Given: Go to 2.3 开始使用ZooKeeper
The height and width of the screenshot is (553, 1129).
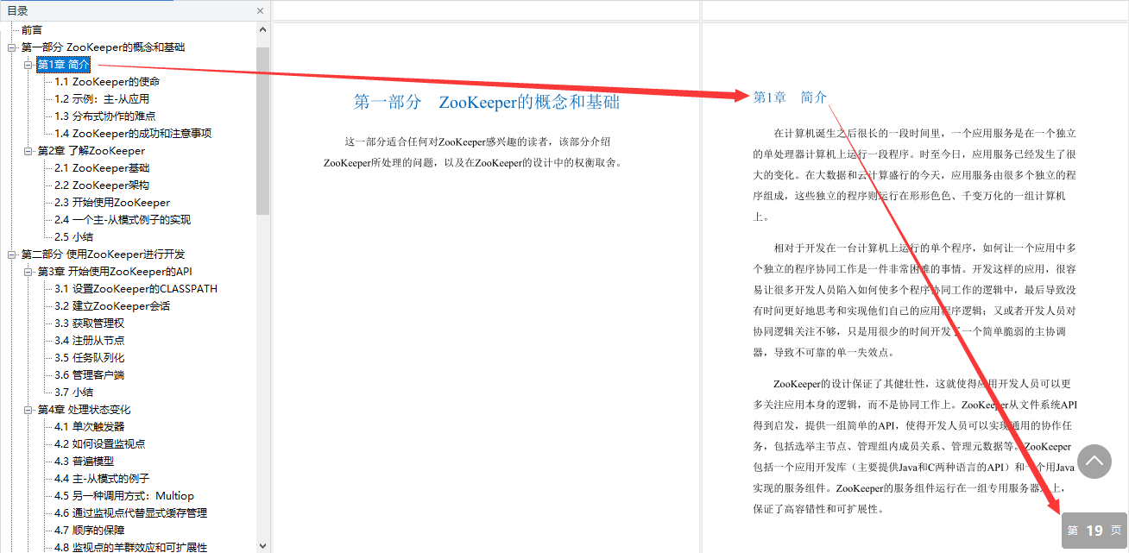Looking at the screenshot, I should pyautogui.click(x=112, y=203).
